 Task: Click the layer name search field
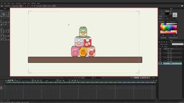(178, 44)
